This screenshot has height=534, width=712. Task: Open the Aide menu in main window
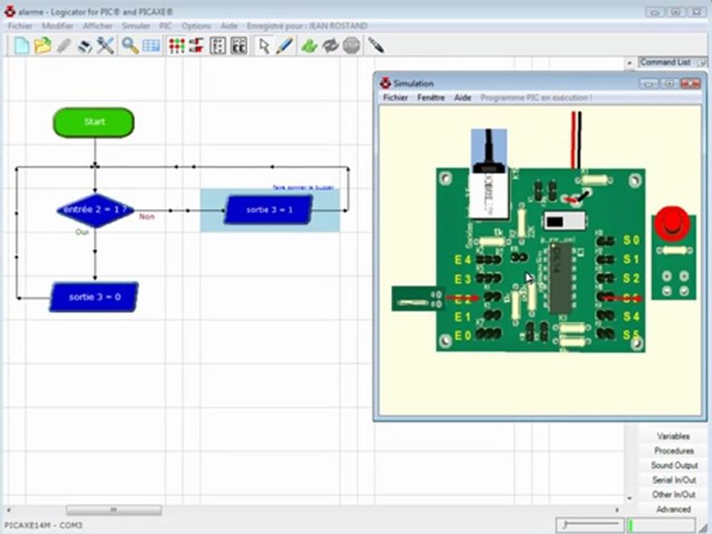[229, 26]
